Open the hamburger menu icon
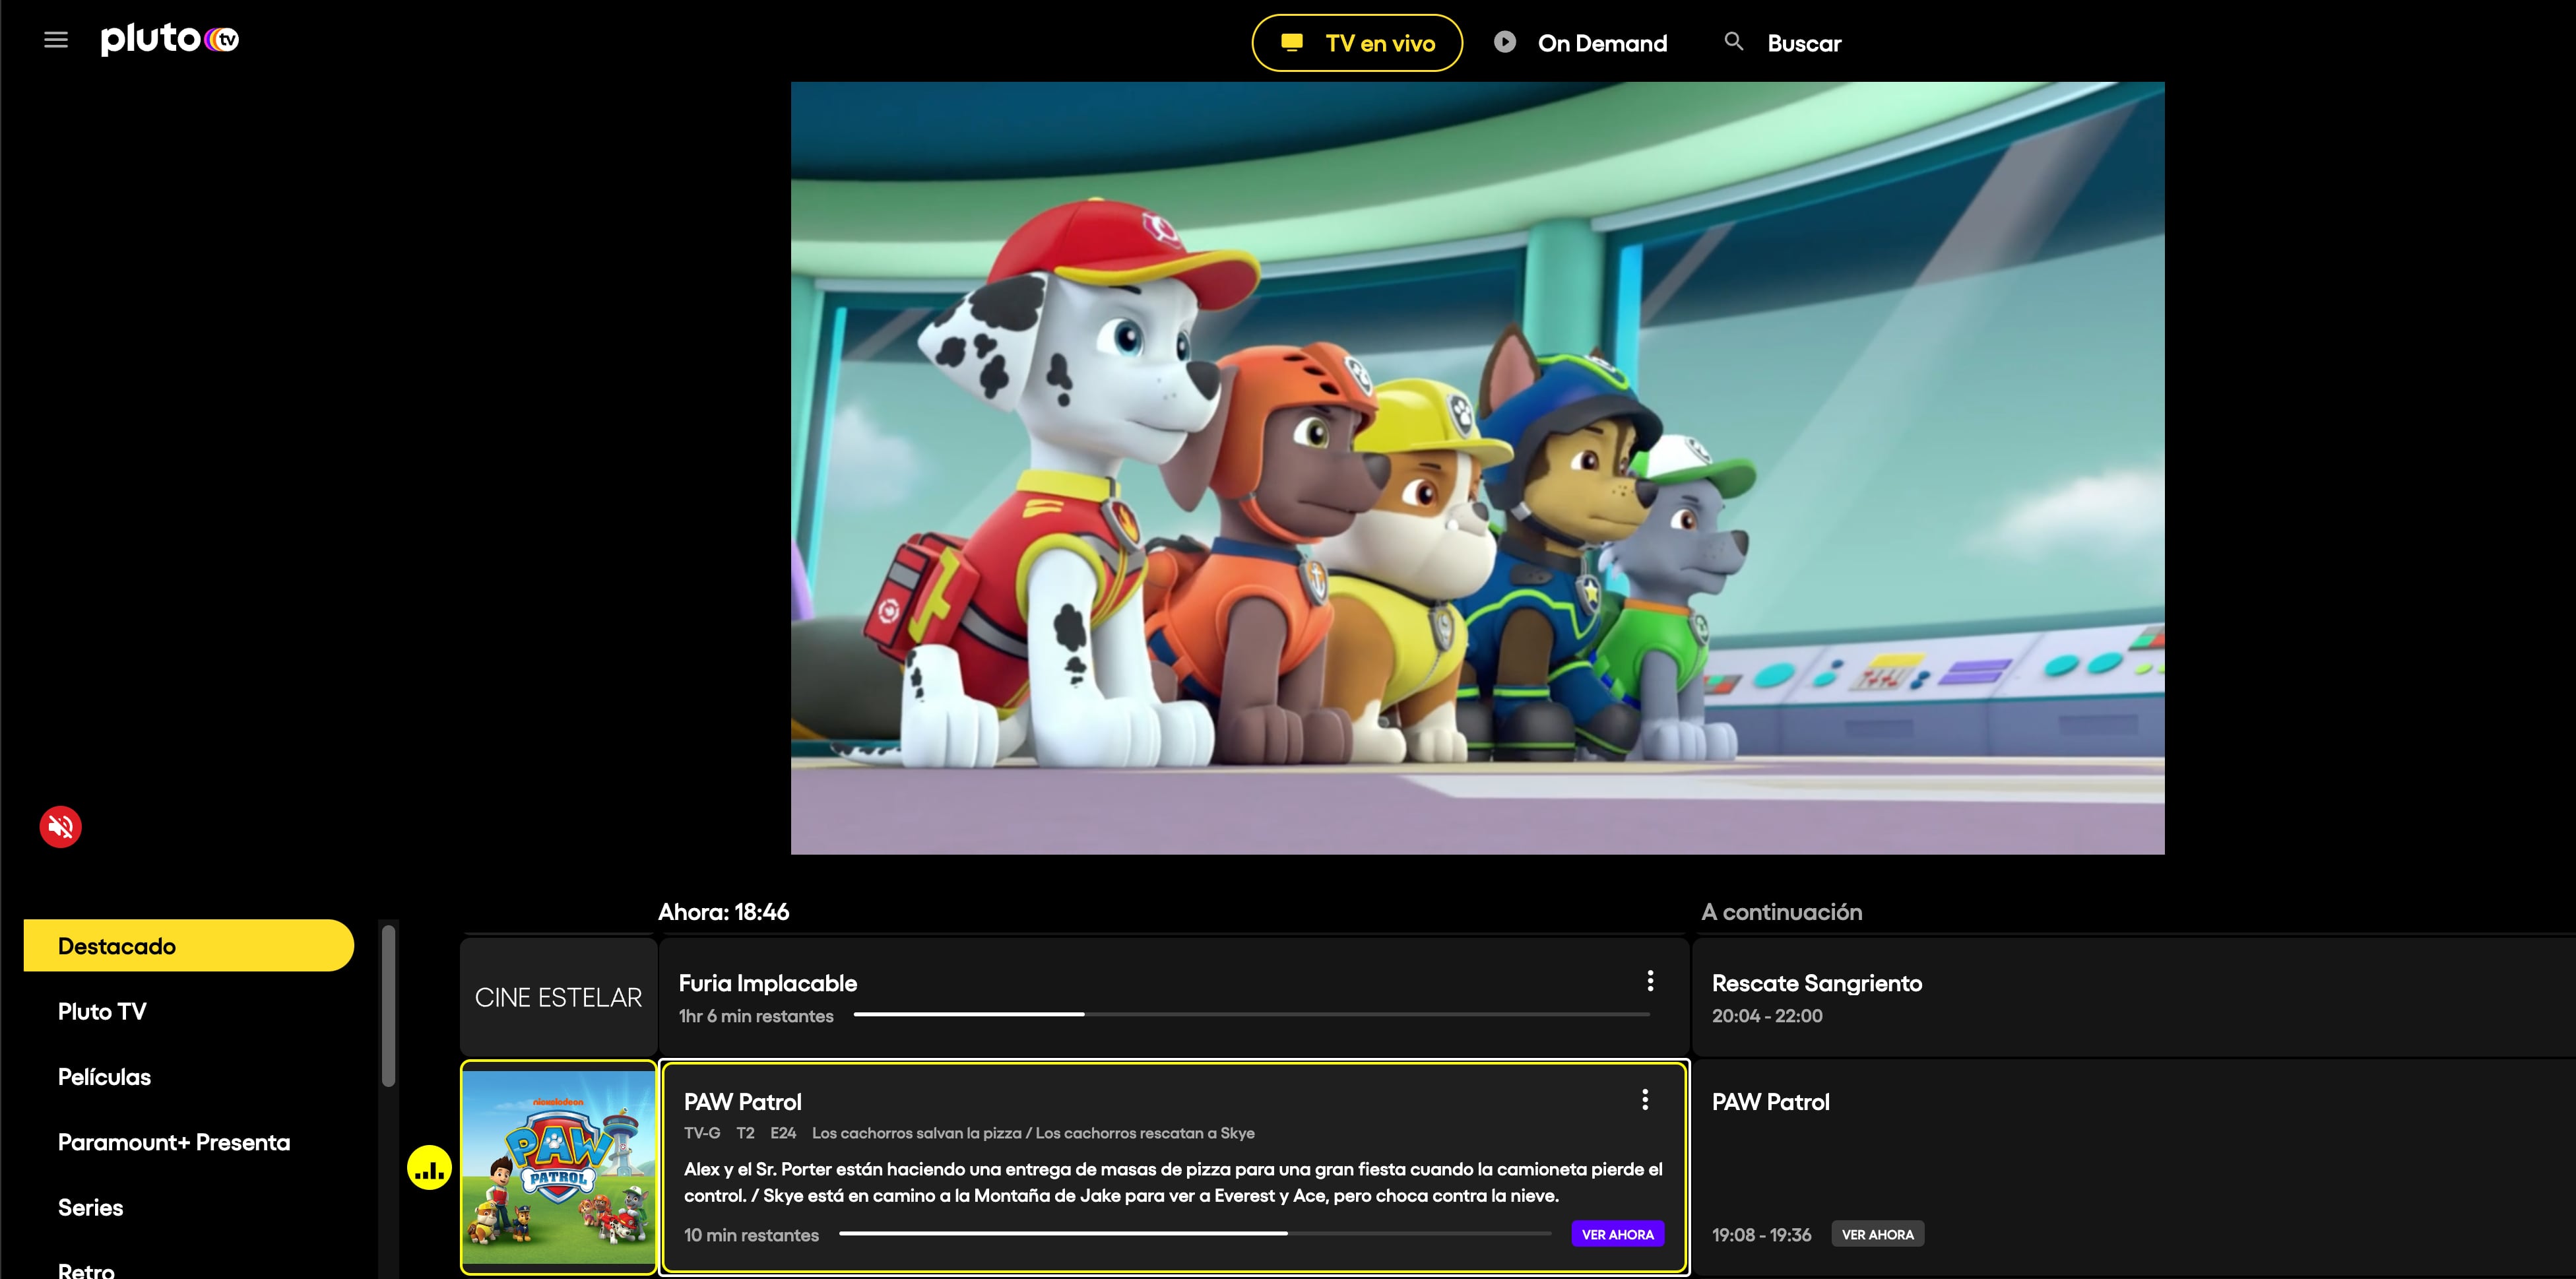2576x1279 pixels. click(x=56, y=40)
